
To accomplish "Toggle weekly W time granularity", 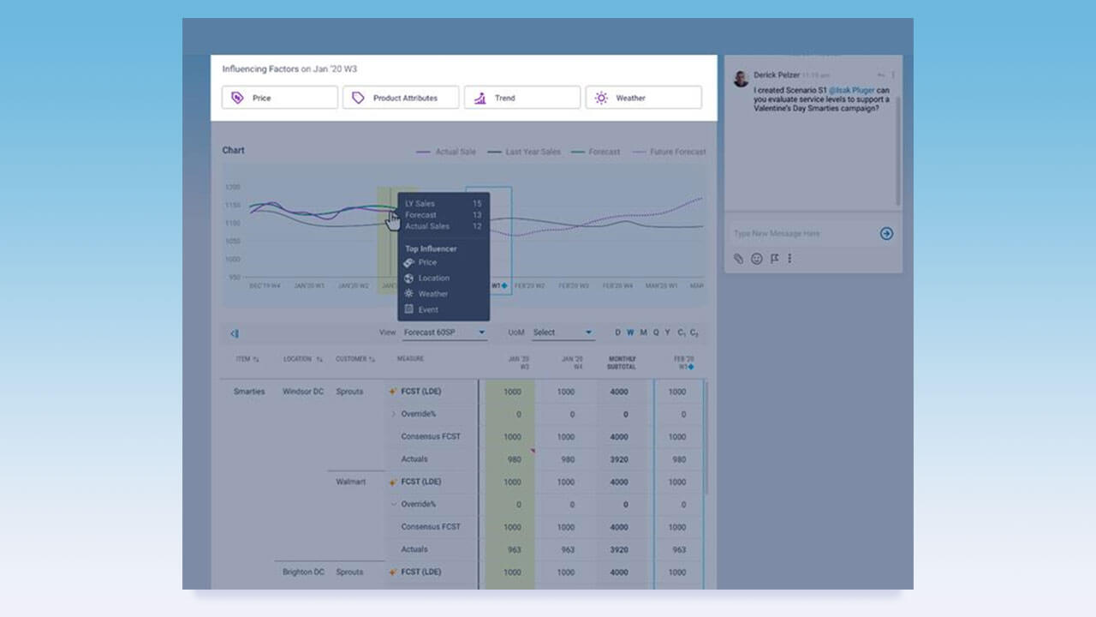I will point(630,332).
